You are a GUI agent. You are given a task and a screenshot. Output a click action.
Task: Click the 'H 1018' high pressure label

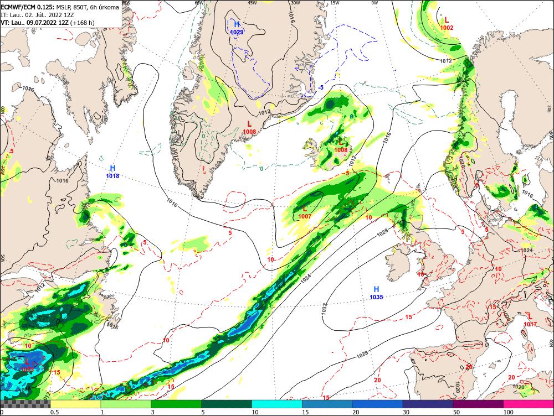click(112, 171)
